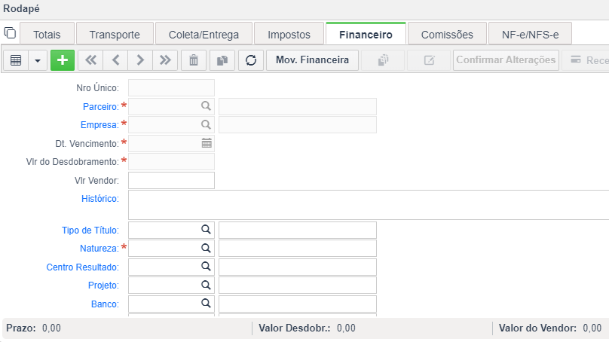Click the stacked windows icon beside Totais
The height and width of the screenshot is (342, 609).
tap(10, 33)
